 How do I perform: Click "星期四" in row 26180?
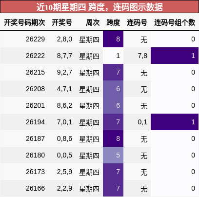tap(89, 156)
